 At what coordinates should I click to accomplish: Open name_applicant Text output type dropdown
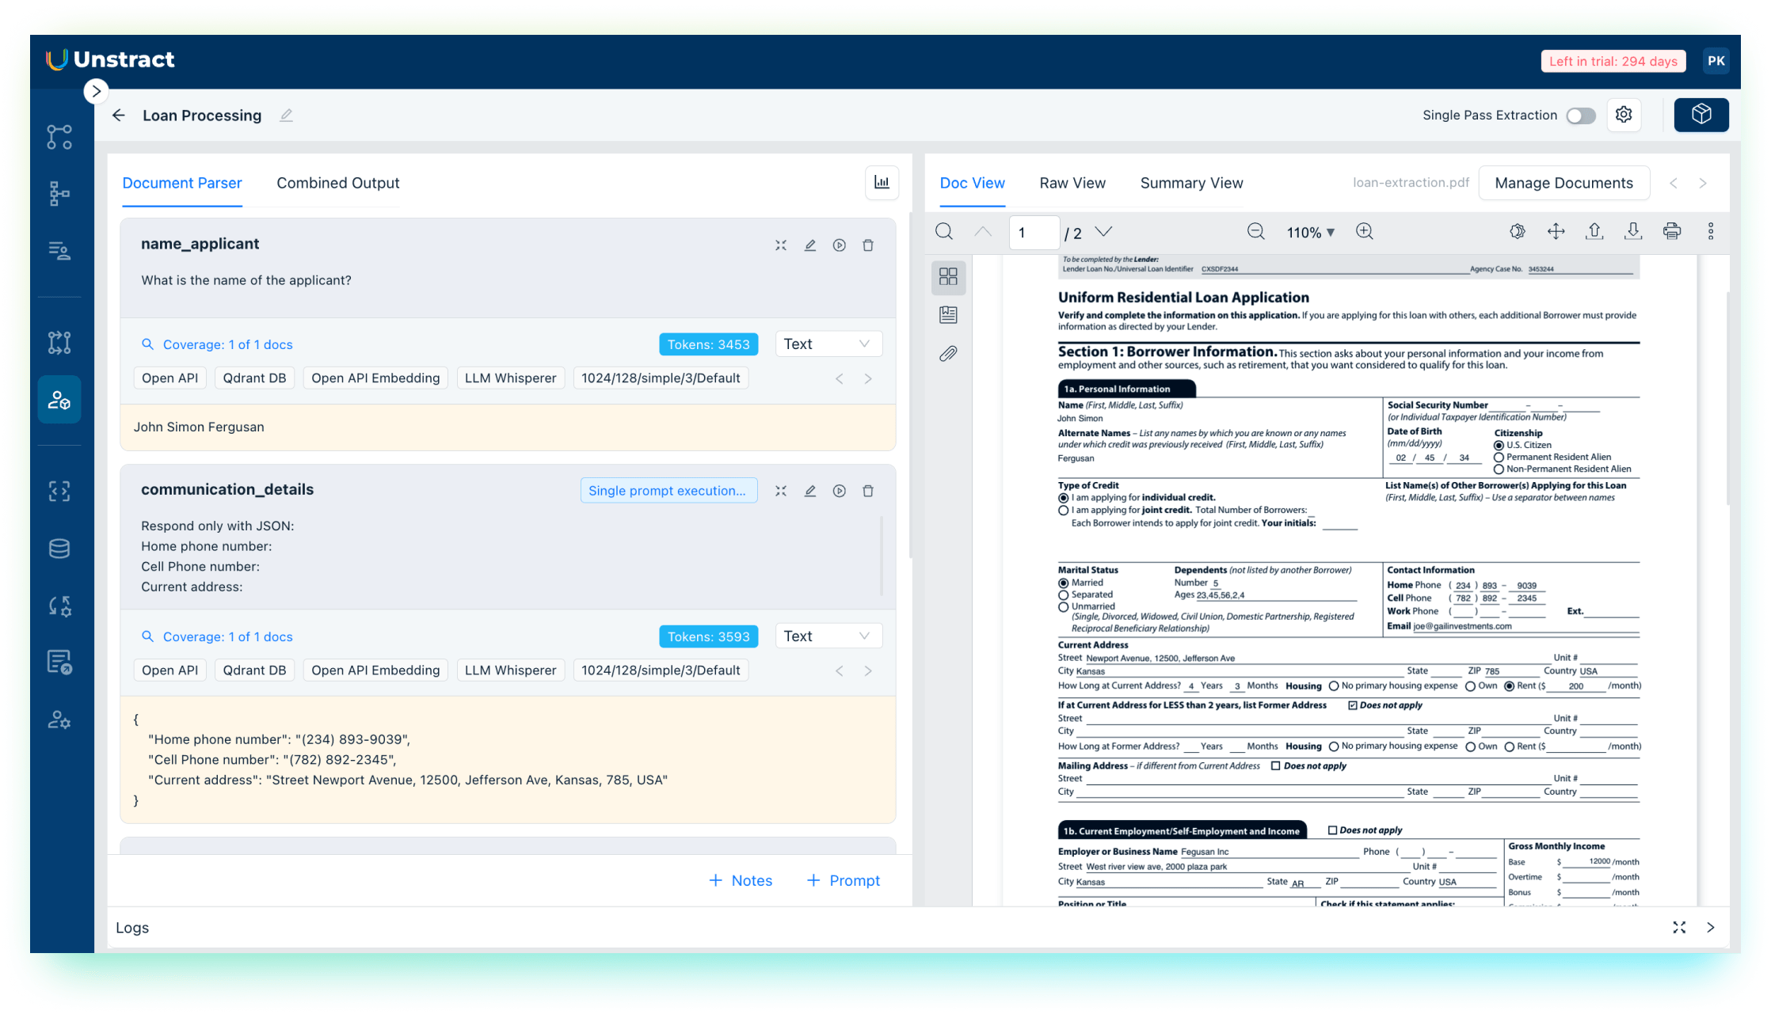[828, 344]
